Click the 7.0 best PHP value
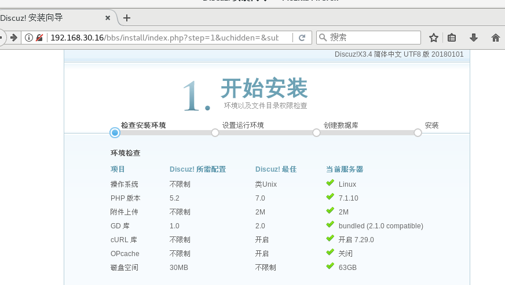This screenshot has height=285, width=505. click(x=260, y=198)
